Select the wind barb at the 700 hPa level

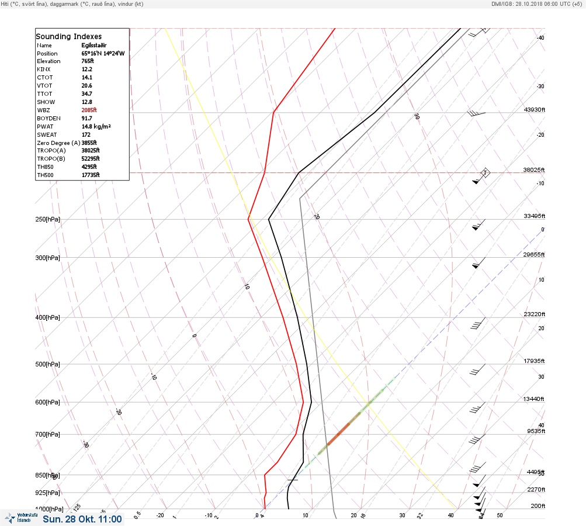click(477, 440)
